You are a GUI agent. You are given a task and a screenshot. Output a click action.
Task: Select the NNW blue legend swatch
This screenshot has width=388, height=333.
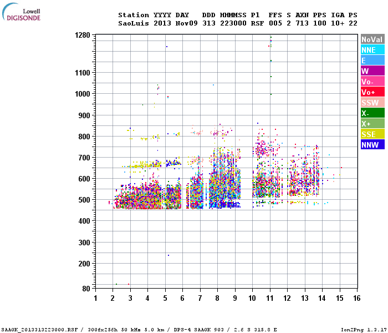pos(372,144)
